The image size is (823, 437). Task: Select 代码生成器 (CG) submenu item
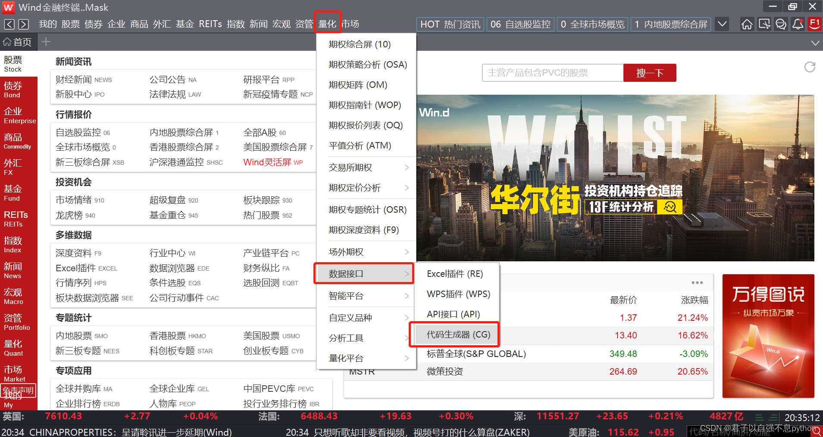pos(458,335)
